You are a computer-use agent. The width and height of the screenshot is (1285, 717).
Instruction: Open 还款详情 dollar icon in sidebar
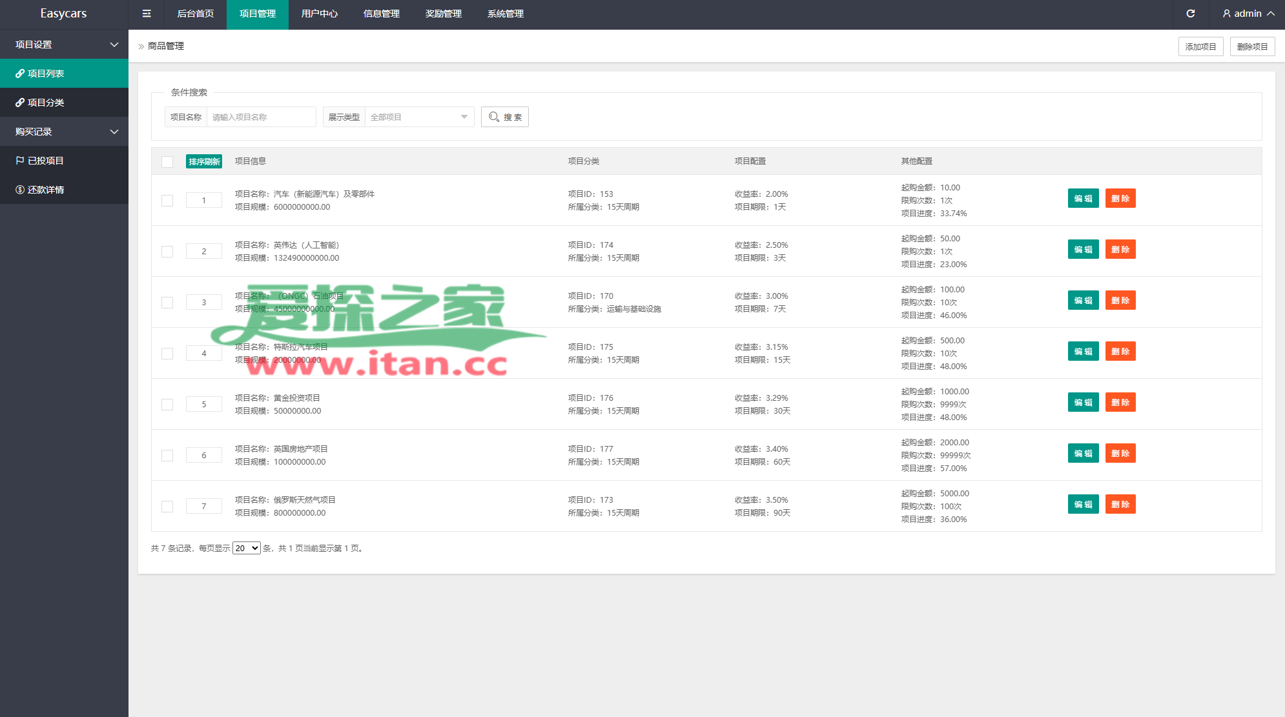(x=20, y=190)
